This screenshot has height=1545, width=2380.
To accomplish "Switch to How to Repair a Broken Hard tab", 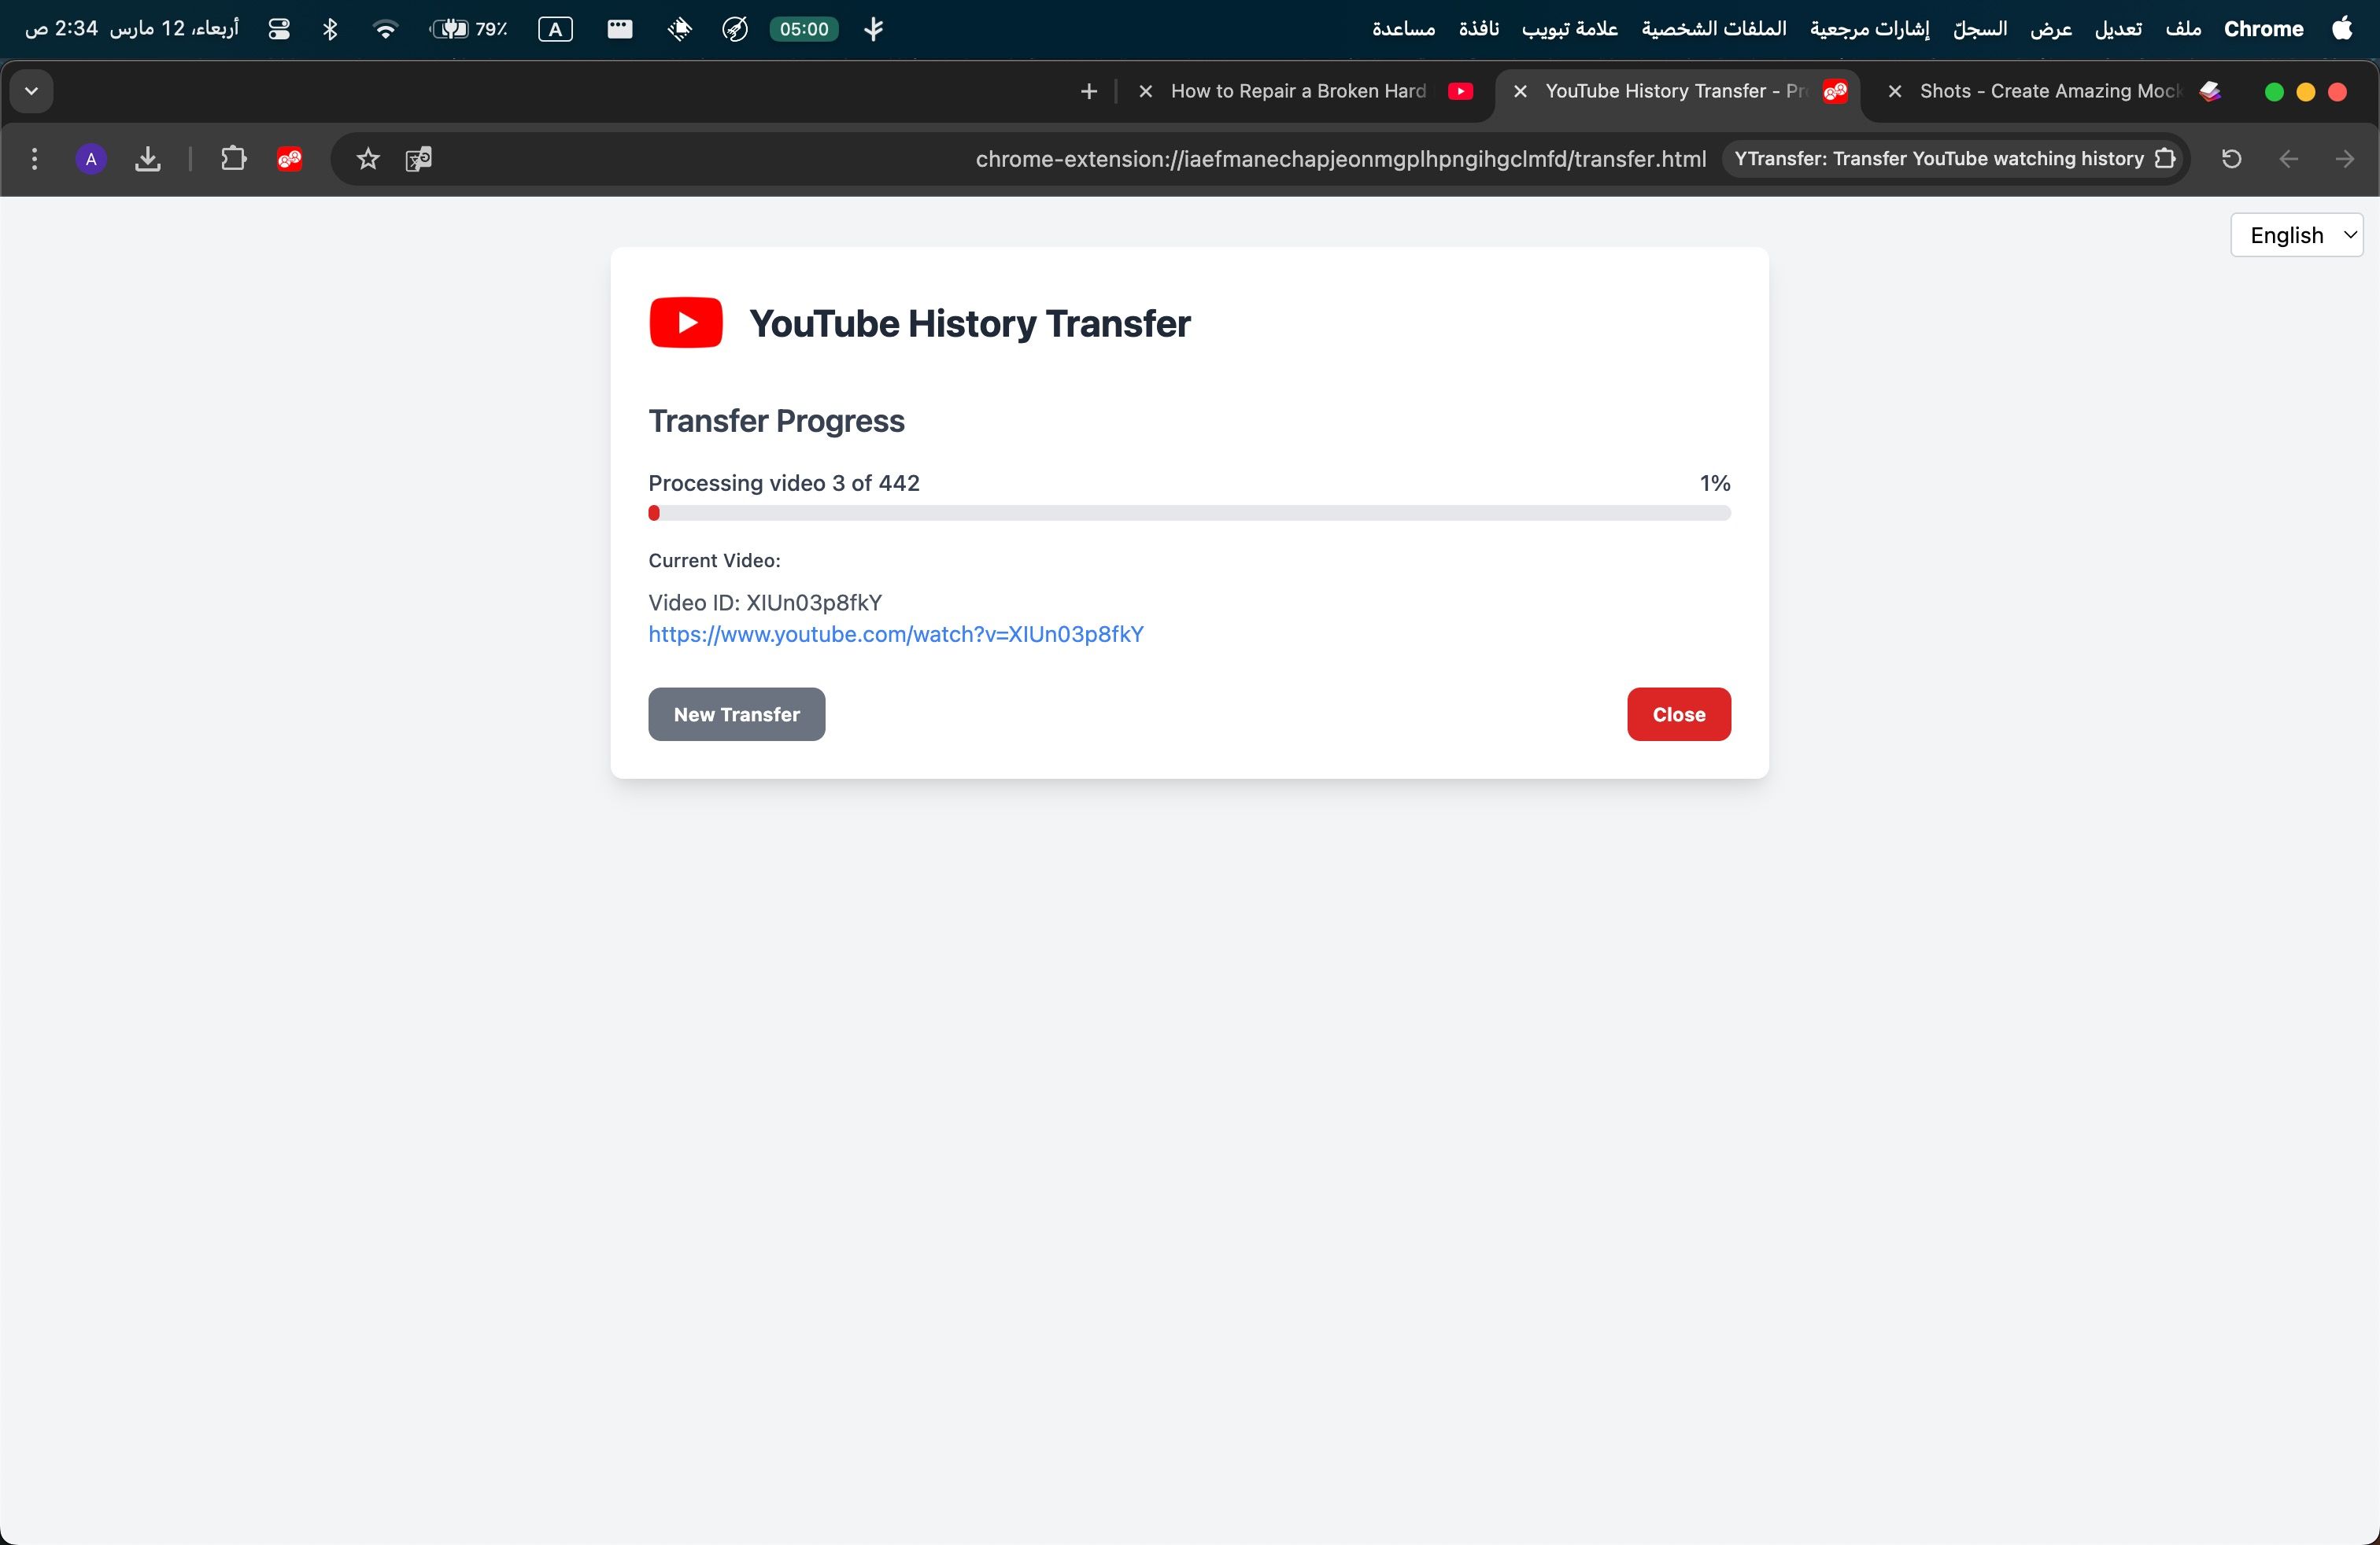I will pyautogui.click(x=1298, y=91).
